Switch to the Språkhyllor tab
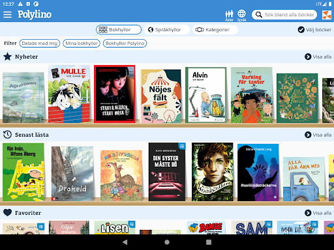Viewport: 334px width, 250px height. tap(167, 29)
